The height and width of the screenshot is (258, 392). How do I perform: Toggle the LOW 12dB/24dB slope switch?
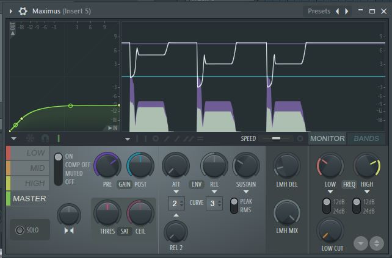click(x=327, y=206)
